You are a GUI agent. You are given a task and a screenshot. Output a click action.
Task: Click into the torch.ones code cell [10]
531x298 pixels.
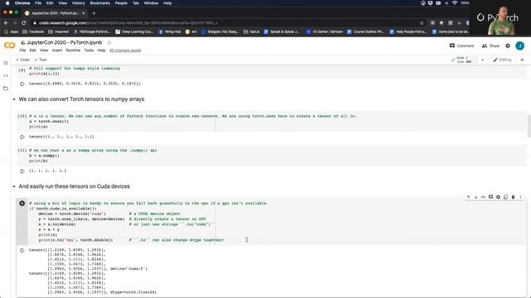click(x=271, y=122)
